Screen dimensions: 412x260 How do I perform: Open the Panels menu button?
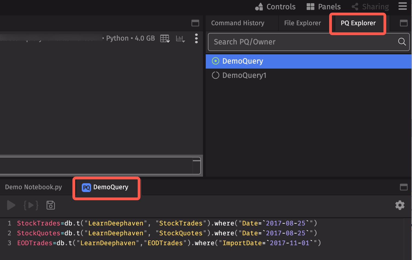pos(324,7)
